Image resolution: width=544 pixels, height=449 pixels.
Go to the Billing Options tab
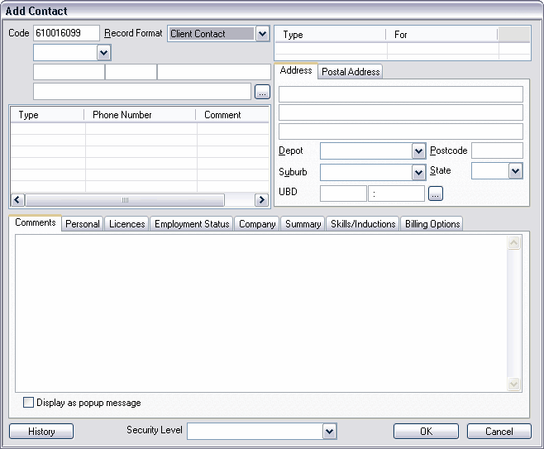(x=432, y=224)
